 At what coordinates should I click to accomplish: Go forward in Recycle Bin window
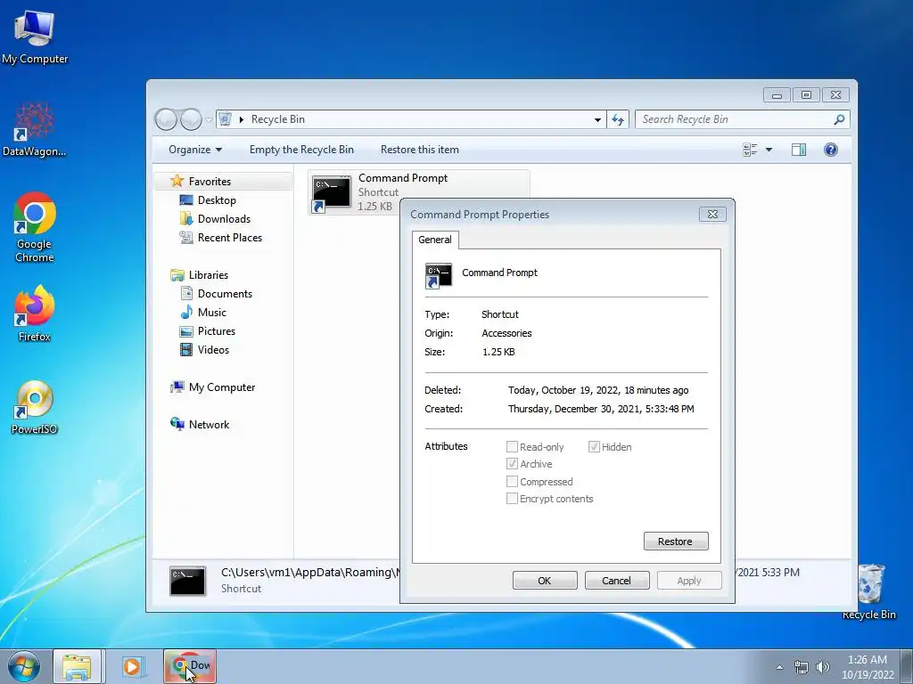click(191, 119)
